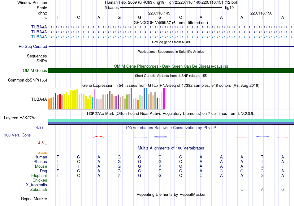The height and width of the screenshot is (206, 294).
Task: Click the -4.5 PhyloP lower axis value
Action: pyautogui.click(x=40, y=143)
